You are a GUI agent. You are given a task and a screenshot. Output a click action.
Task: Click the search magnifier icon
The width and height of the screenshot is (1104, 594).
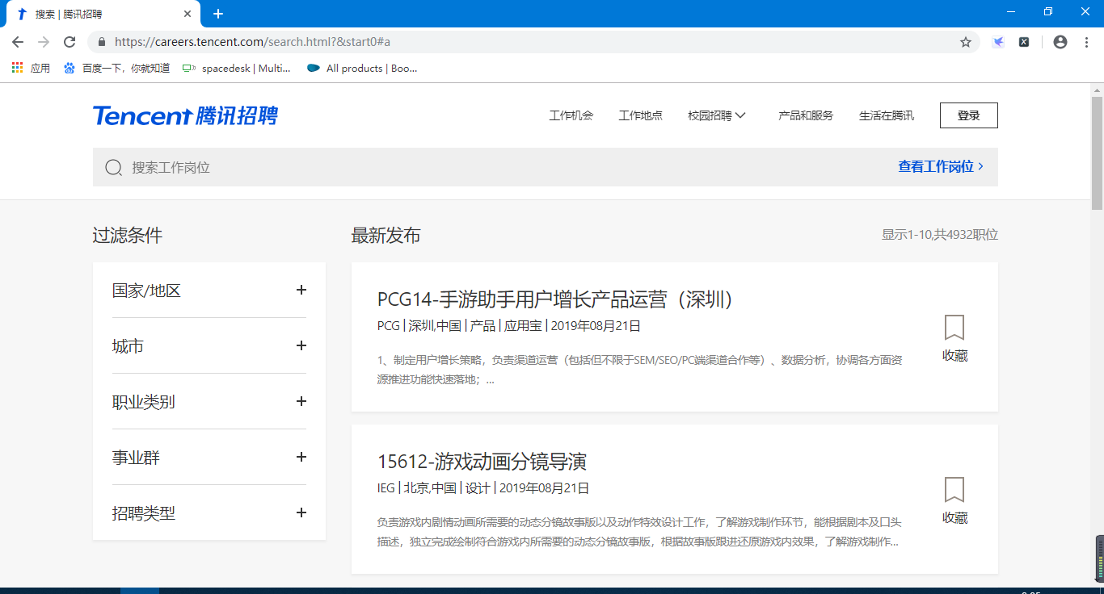tap(114, 167)
